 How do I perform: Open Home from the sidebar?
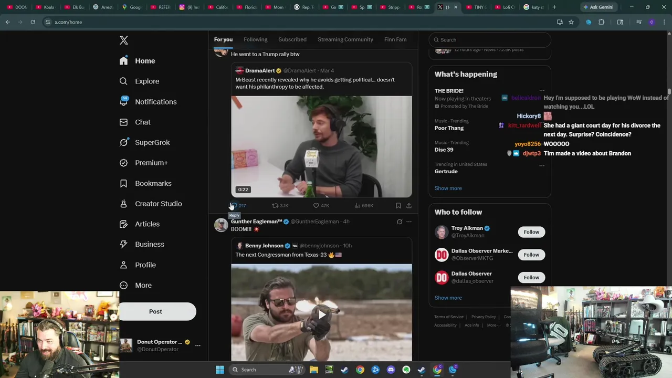pos(137,61)
